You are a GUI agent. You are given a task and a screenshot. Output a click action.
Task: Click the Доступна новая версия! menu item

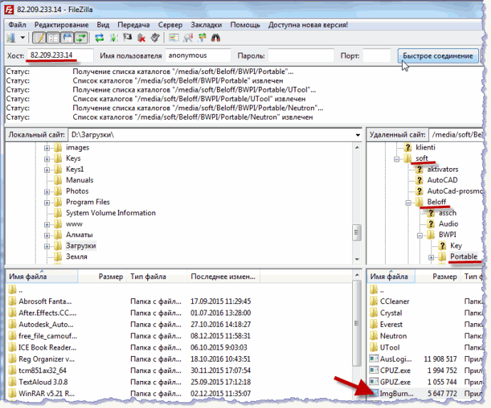(x=308, y=25)
